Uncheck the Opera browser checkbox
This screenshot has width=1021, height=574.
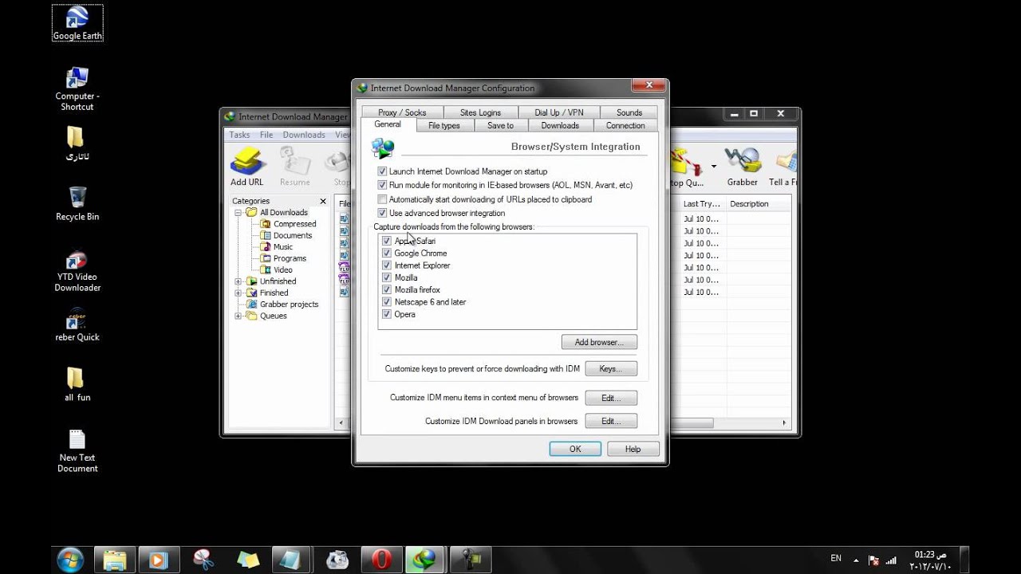(387, 314)
